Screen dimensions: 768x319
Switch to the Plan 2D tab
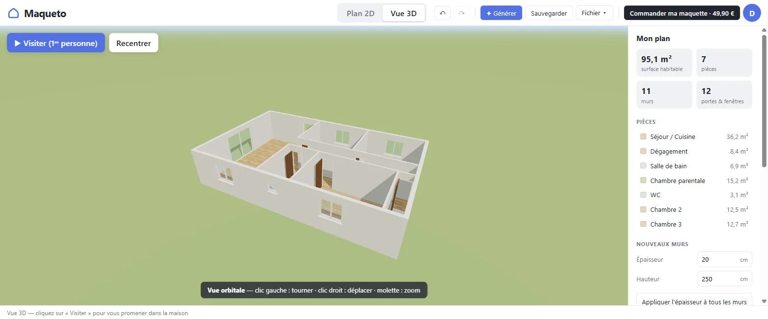point(360,13)
